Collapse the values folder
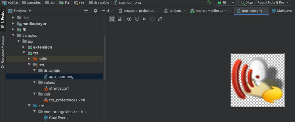 point(34,82)
